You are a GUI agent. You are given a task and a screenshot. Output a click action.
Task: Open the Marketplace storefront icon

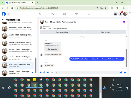77,14
